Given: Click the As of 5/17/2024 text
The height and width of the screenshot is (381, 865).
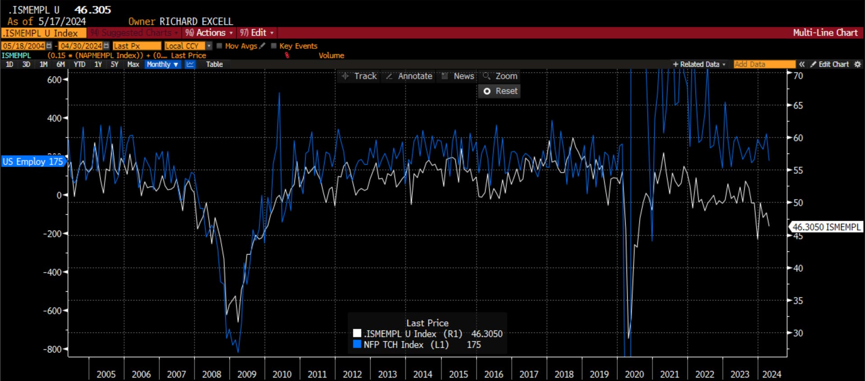Looking at the screenshot, I should point(46,21).
